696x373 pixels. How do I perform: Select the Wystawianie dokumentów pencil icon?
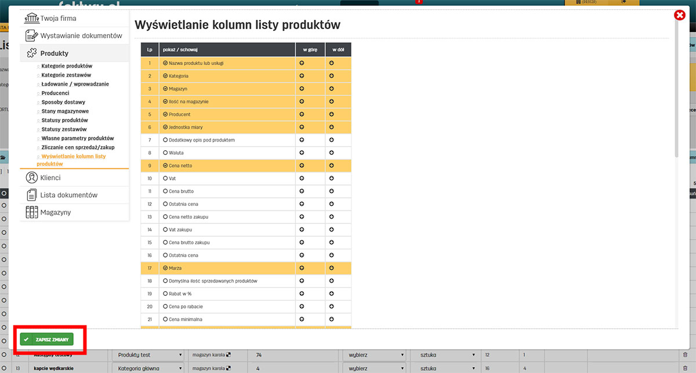click(32, 35)
